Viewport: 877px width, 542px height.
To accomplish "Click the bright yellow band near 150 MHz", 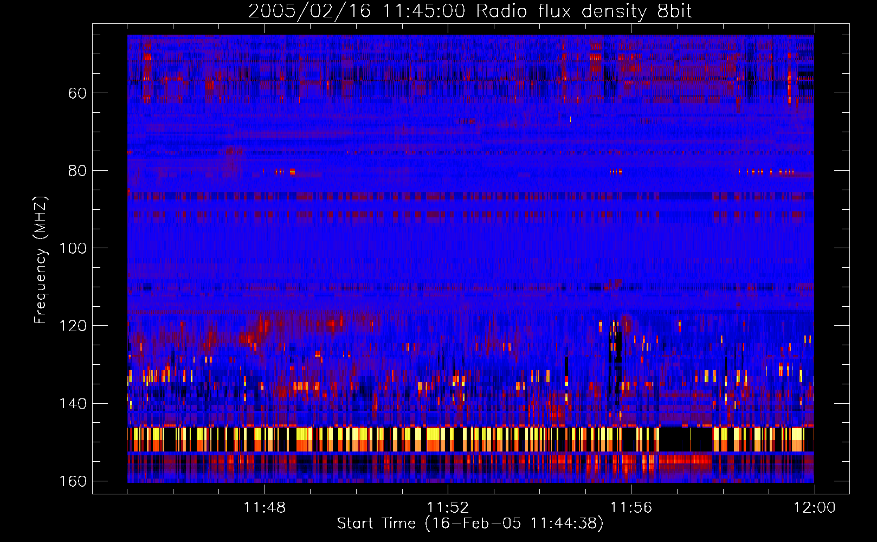I will tap(470, 440).
